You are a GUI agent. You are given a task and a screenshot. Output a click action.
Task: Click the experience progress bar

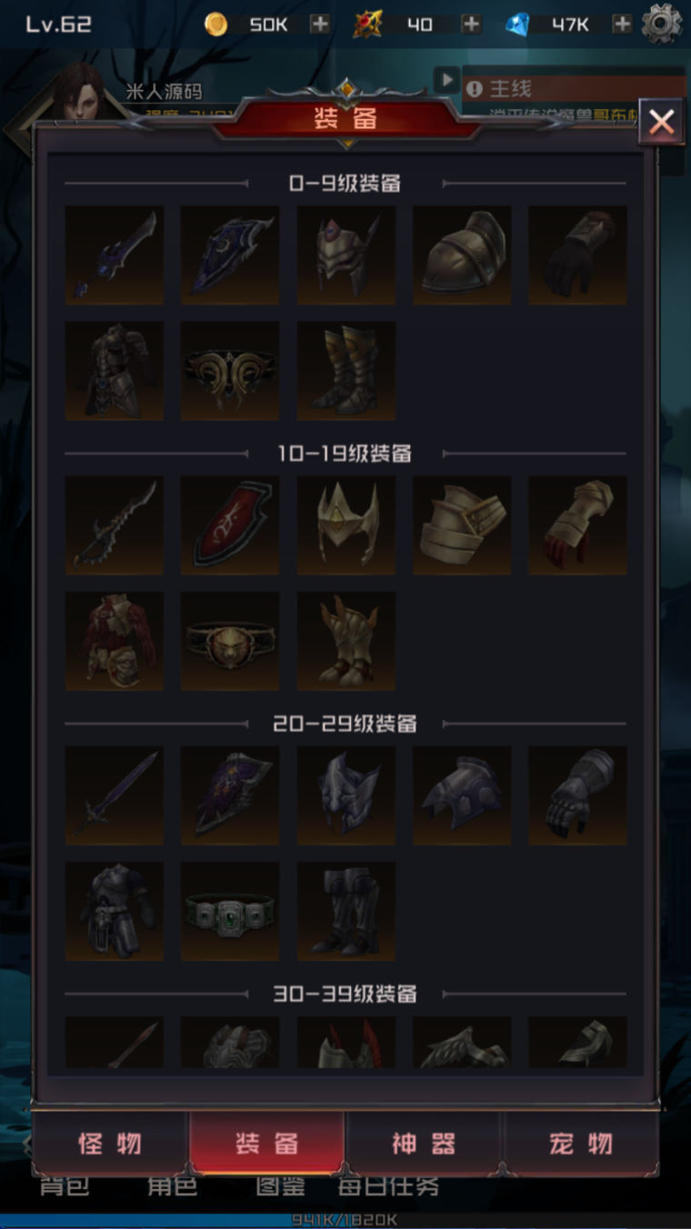click(x=345, y=1220)
